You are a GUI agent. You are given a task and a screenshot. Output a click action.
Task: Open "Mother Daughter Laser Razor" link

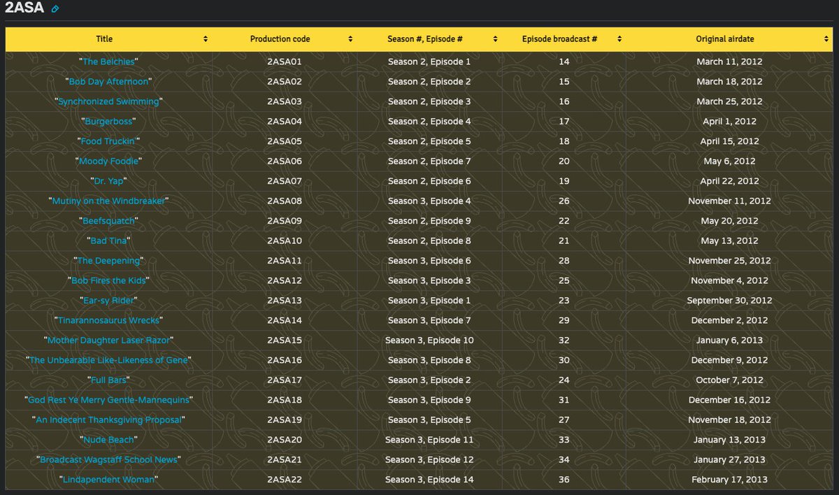tap(108, 340)
